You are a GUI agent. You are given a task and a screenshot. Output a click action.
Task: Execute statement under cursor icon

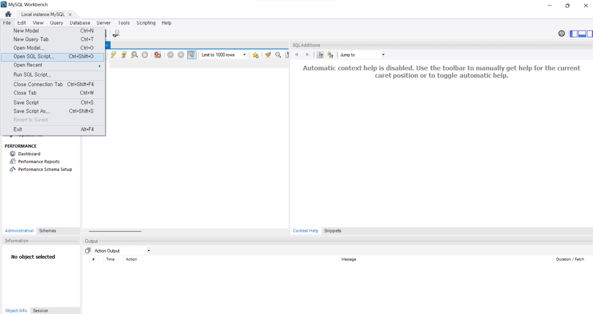(124, 55)
